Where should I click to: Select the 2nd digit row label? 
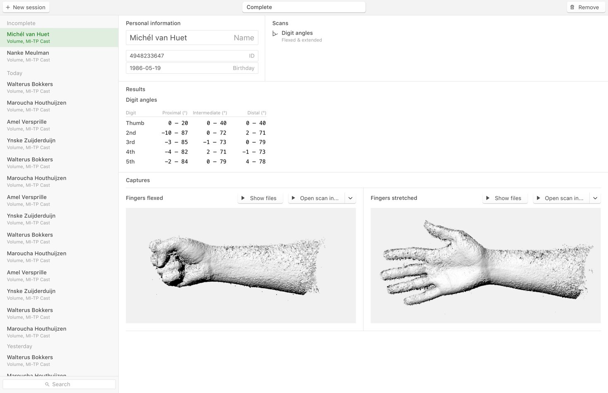tap(131, 133)
